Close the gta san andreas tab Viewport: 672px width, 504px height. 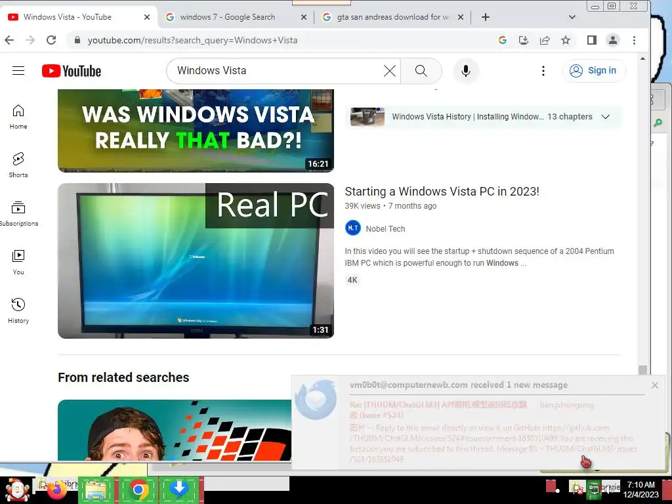(460, 17)
